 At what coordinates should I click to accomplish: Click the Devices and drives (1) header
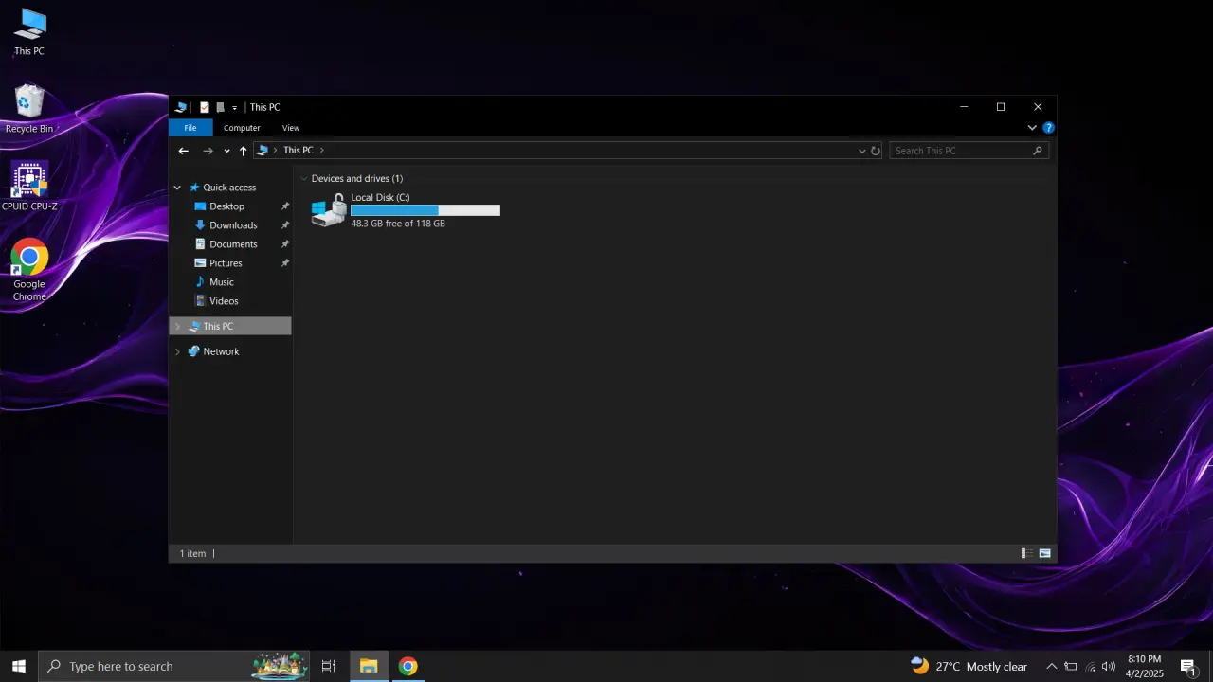point(357,179)
